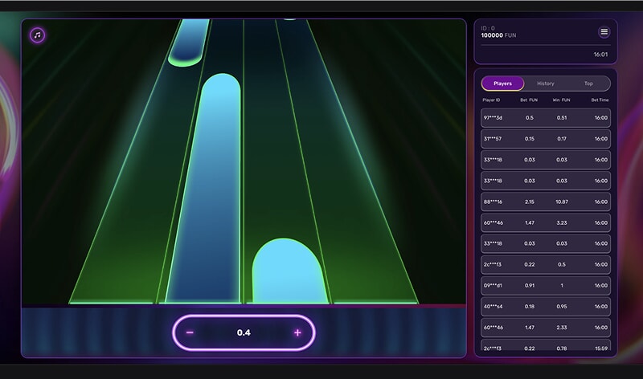Image resolution: width=643 pixels, height=379 pixels.
Task: Open the hamburger menu icon
Action: tap(604, 32)
